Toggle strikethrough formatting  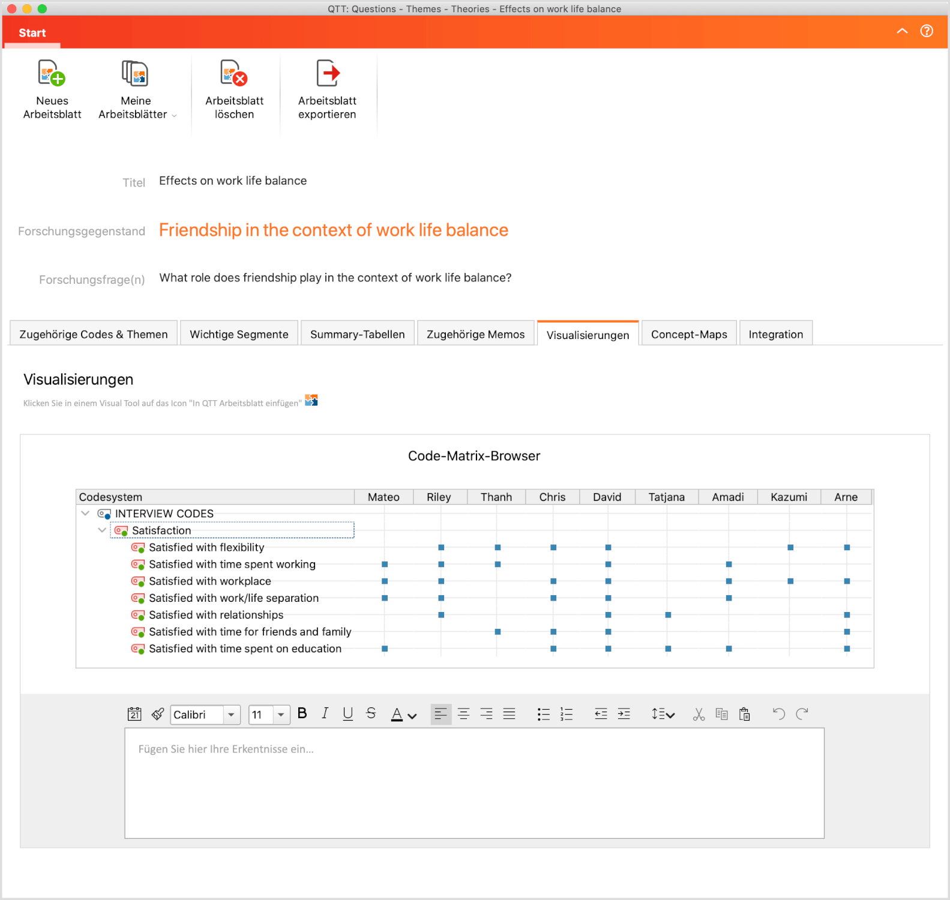371,713
